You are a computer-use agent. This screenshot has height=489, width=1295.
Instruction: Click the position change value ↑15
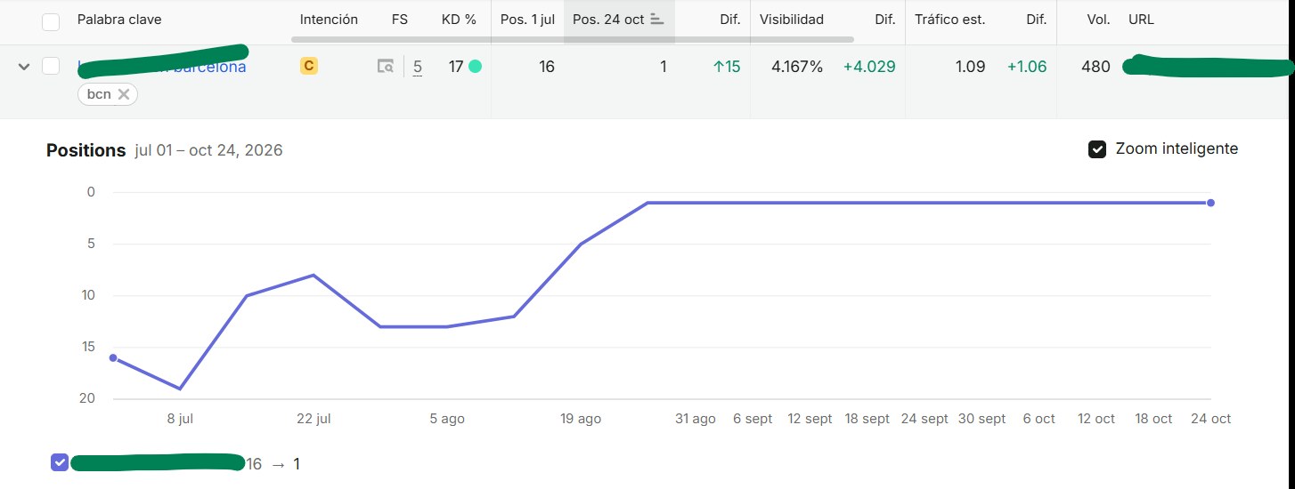coord(727,66)
